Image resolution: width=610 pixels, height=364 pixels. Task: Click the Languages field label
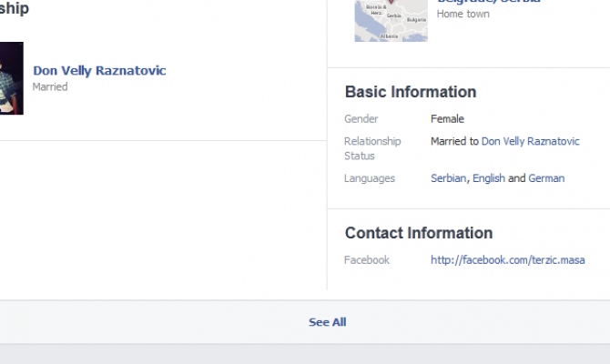click(370, 178)
